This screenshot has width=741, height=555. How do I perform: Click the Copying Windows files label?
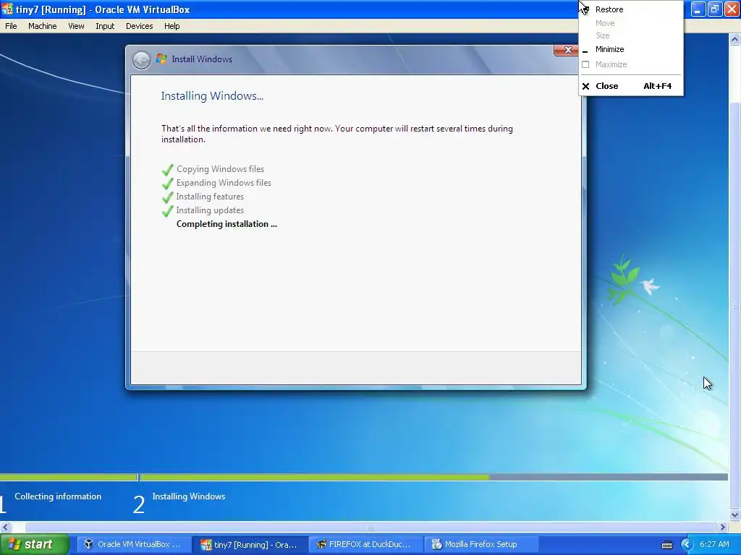click(220, 169)
